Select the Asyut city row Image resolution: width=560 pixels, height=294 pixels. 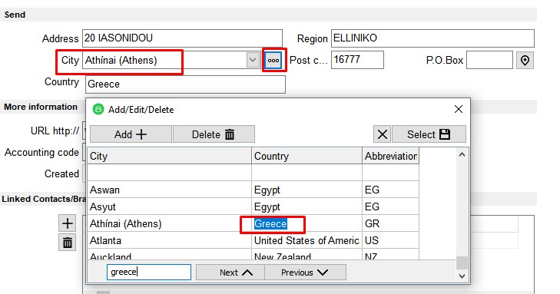pos(169,206)
